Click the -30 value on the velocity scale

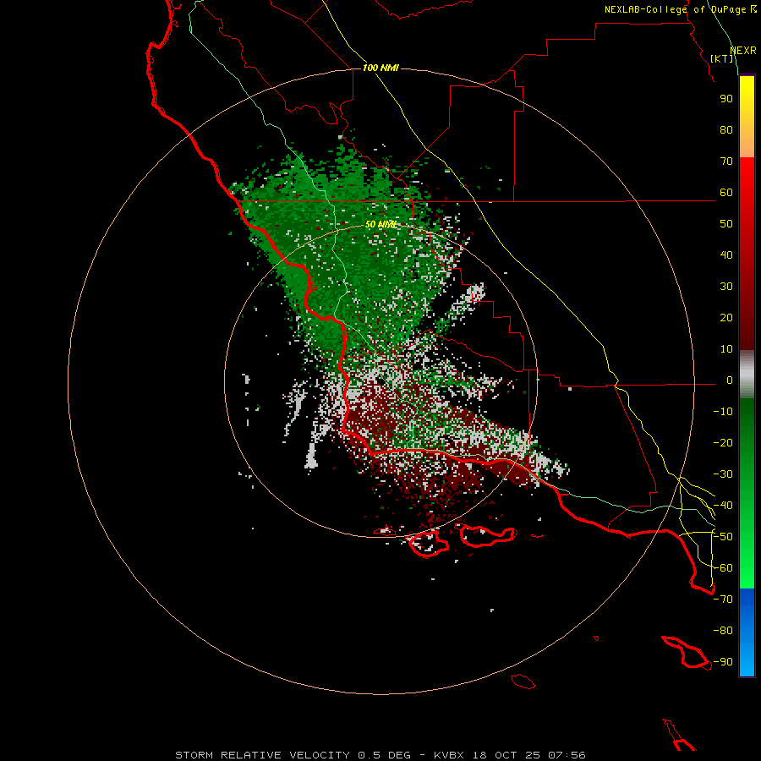723,474
